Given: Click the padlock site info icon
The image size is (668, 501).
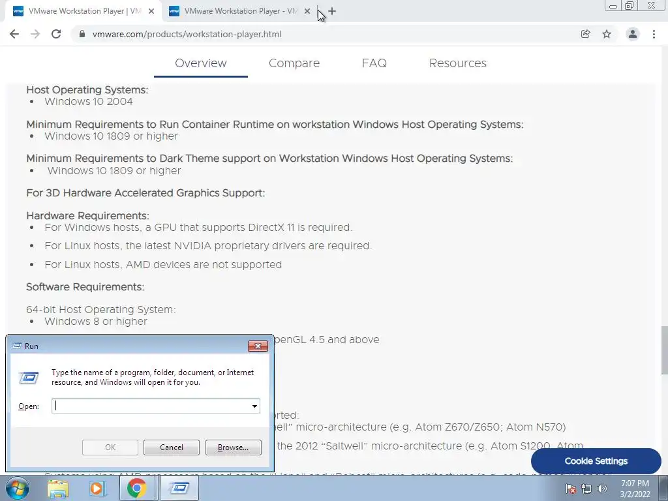Looking at the screenshot, I should [x=82, y=34].
